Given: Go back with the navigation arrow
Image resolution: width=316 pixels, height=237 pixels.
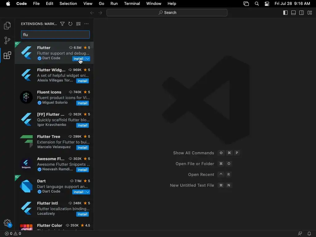Looking at the screenshot, I should (x=92, y=13).
